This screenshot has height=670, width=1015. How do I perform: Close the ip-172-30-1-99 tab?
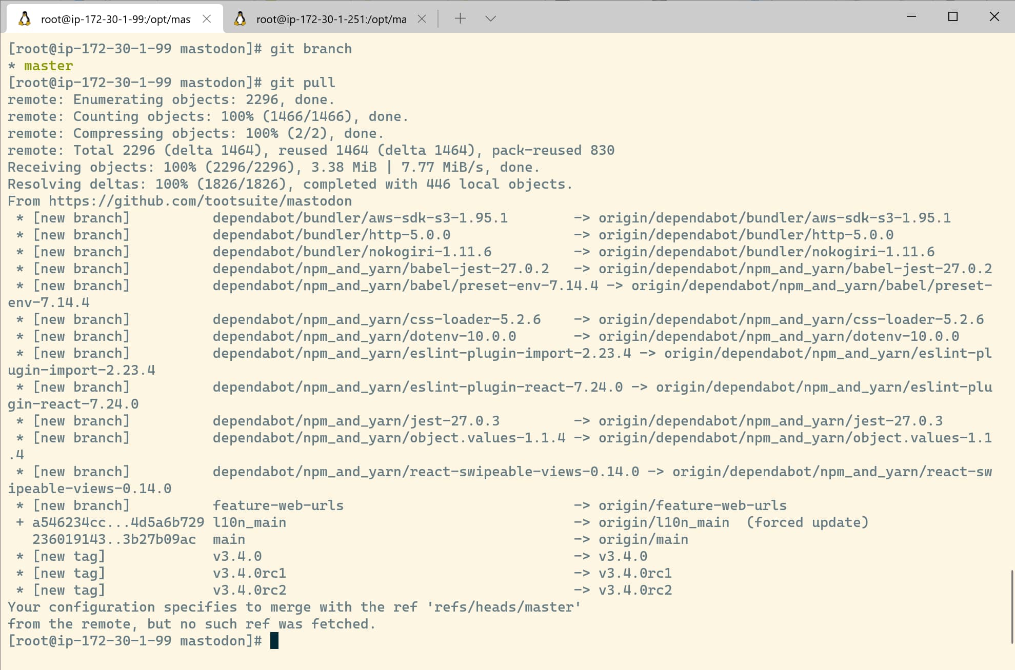point(207,19)
